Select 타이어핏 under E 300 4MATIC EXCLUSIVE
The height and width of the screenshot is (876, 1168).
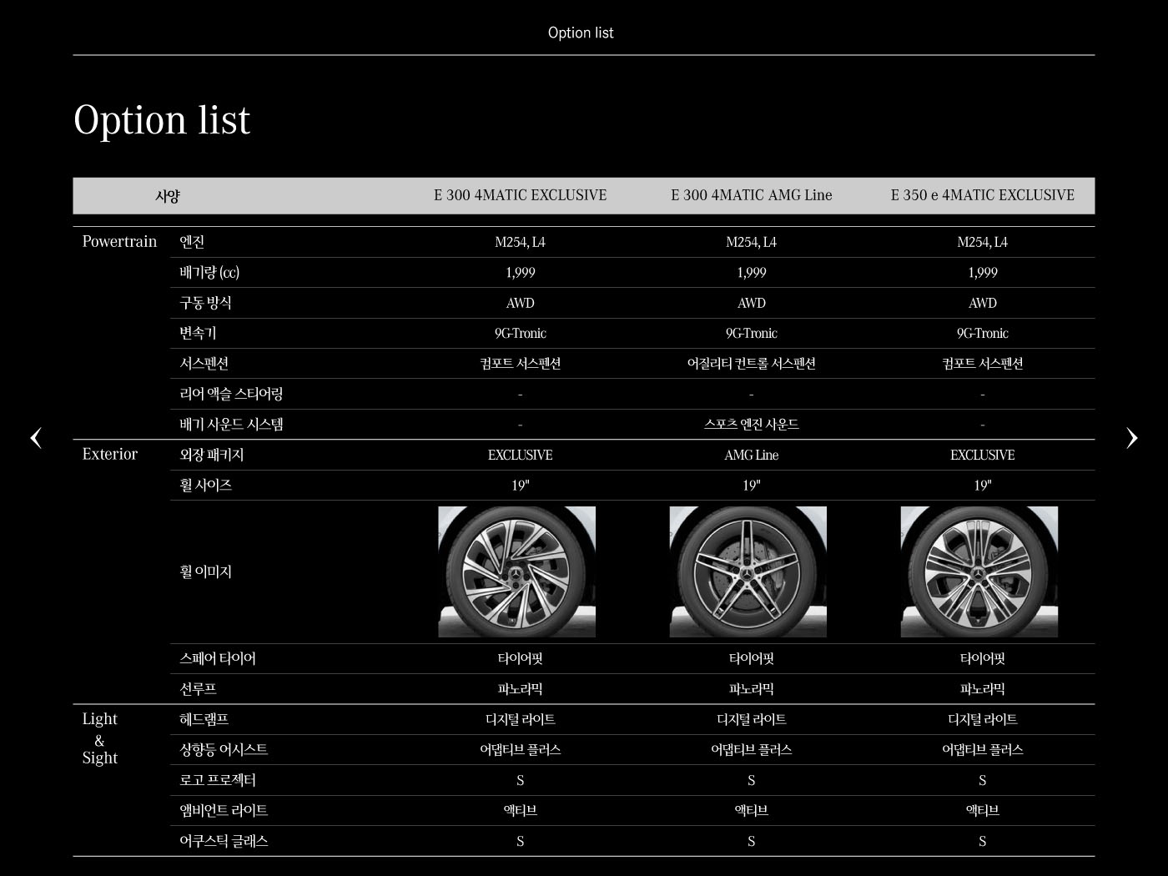[521, 659]
